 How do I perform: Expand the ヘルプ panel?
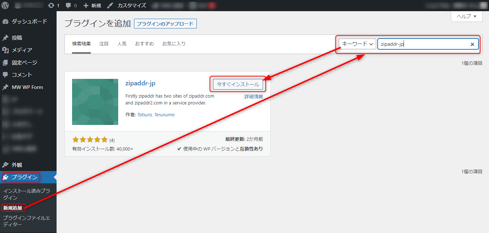[466, 16]
